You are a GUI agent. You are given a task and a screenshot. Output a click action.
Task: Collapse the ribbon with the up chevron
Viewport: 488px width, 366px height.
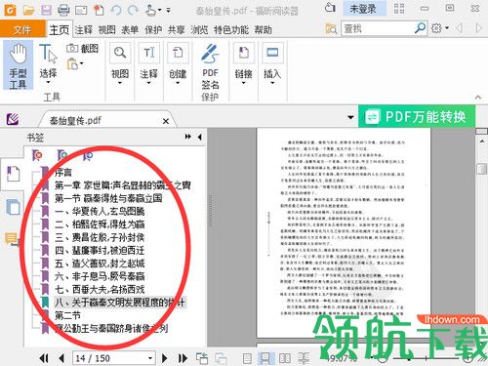click(478, 97)
